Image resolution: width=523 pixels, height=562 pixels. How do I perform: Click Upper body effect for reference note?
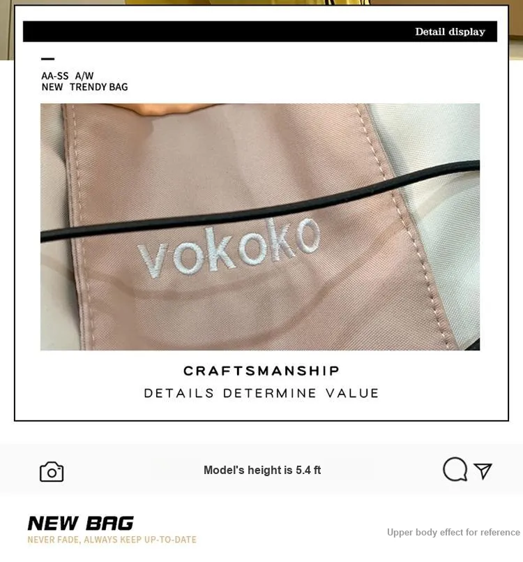(x=453, y=532)
